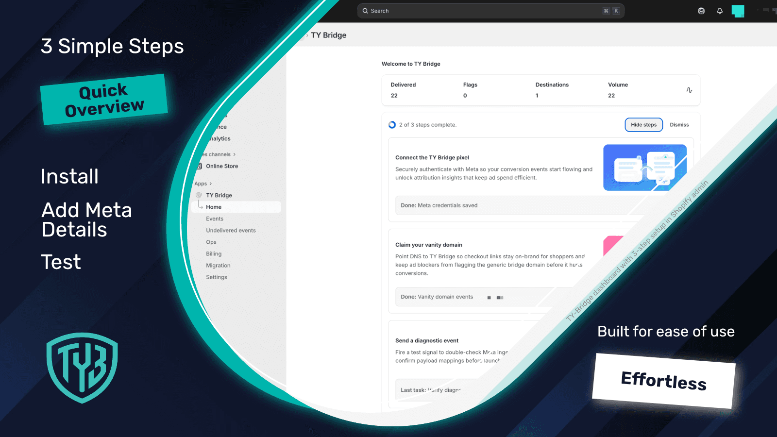Click into the Search field
Viewport: 777px width, 437px height.
coord(486,11)
